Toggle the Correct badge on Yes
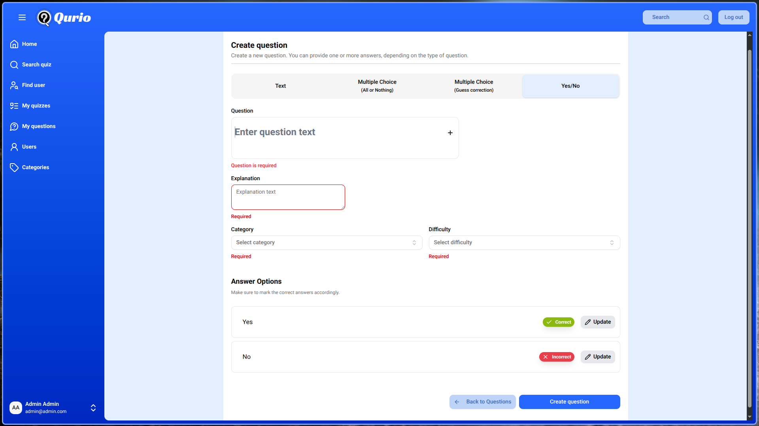The image size is (759, 426). [x=558, y=322]
